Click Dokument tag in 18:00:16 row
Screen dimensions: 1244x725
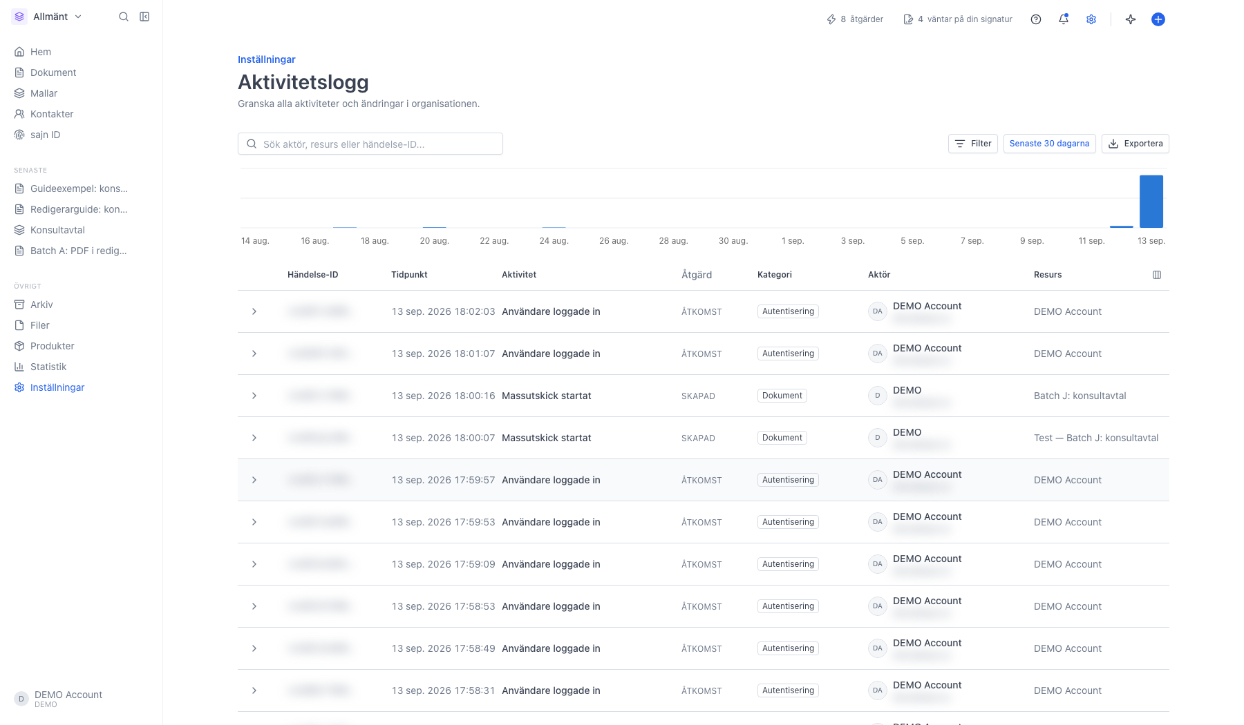click(782, 396)
